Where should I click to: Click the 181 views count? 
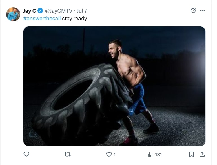click(158, 155)
